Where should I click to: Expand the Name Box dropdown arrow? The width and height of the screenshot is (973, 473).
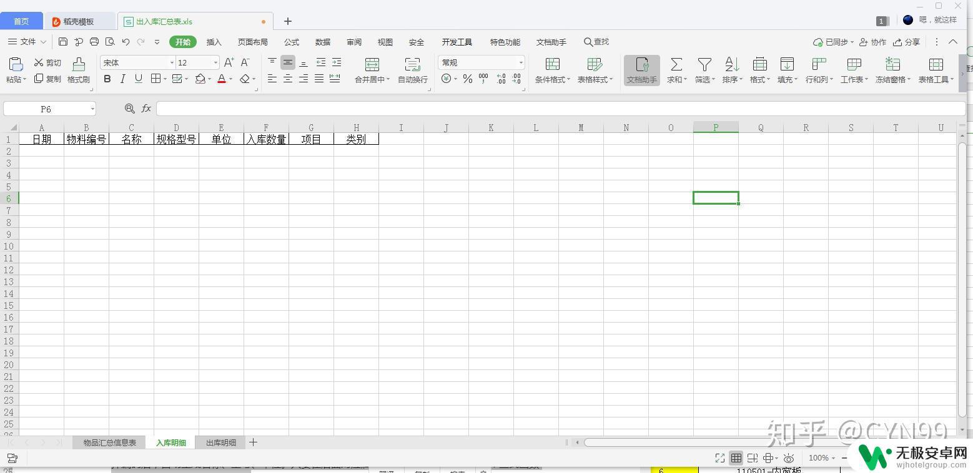(x=92, y=109)
